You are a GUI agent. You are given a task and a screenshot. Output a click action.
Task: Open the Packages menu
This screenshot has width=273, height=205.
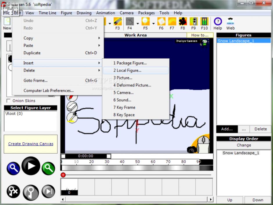pyautogui.click(x=146, y=13)
